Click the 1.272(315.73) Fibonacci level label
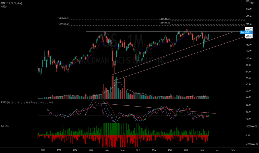Screen dimensions: 259x153 pos(165,23)
